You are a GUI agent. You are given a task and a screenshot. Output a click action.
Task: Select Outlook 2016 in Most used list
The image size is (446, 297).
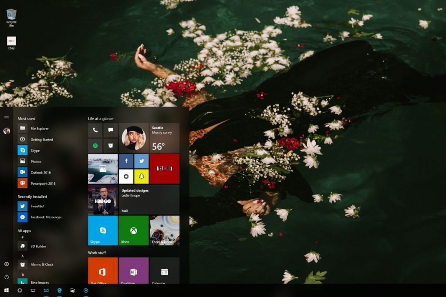[40, 173]
